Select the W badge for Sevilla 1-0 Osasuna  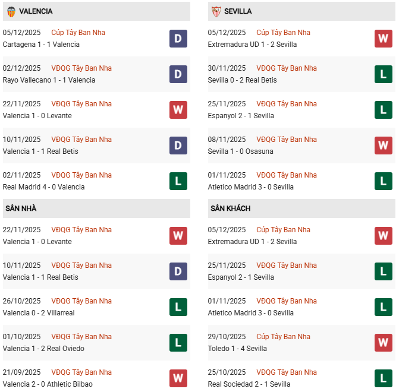coord(383,146)
